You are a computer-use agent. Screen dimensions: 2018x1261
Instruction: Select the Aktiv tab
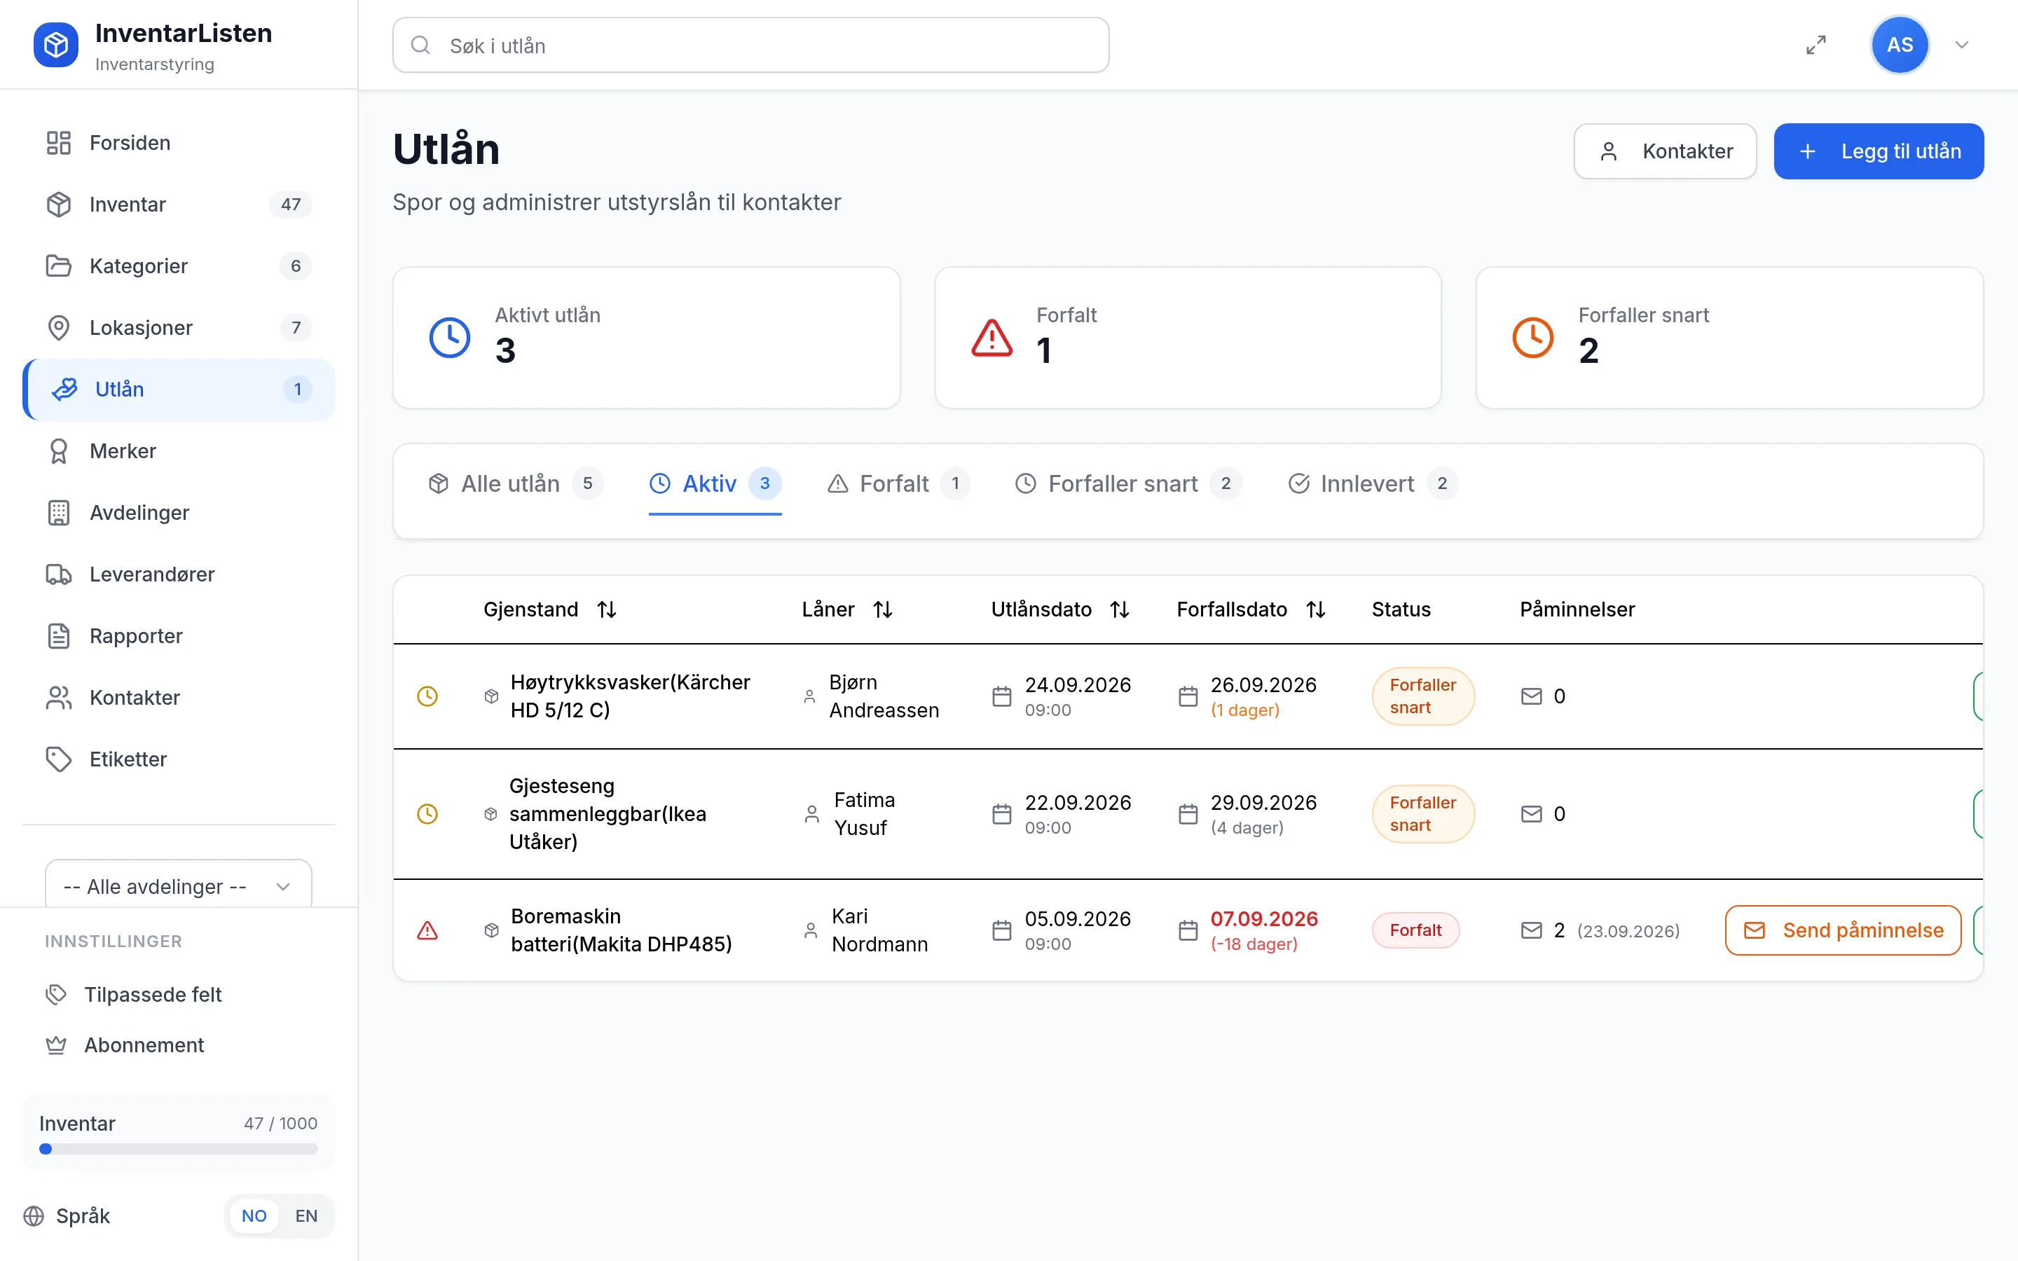(715, 483)
